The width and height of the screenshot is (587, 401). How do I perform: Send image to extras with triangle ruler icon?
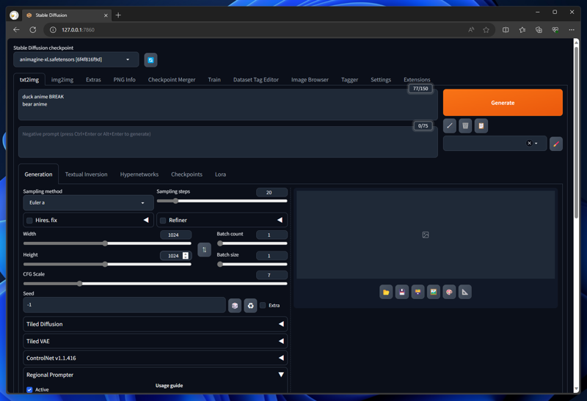[465, 293]
